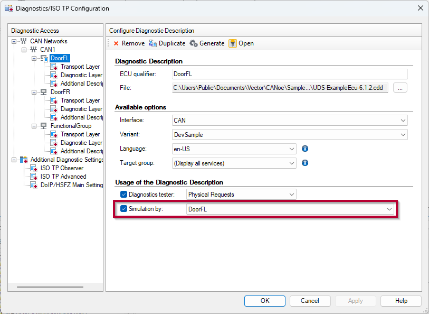Image resolution: width=429 pixels, height=314 pixels.
Task: Click the info icon beside Language
Action: [x=305, y=149]
